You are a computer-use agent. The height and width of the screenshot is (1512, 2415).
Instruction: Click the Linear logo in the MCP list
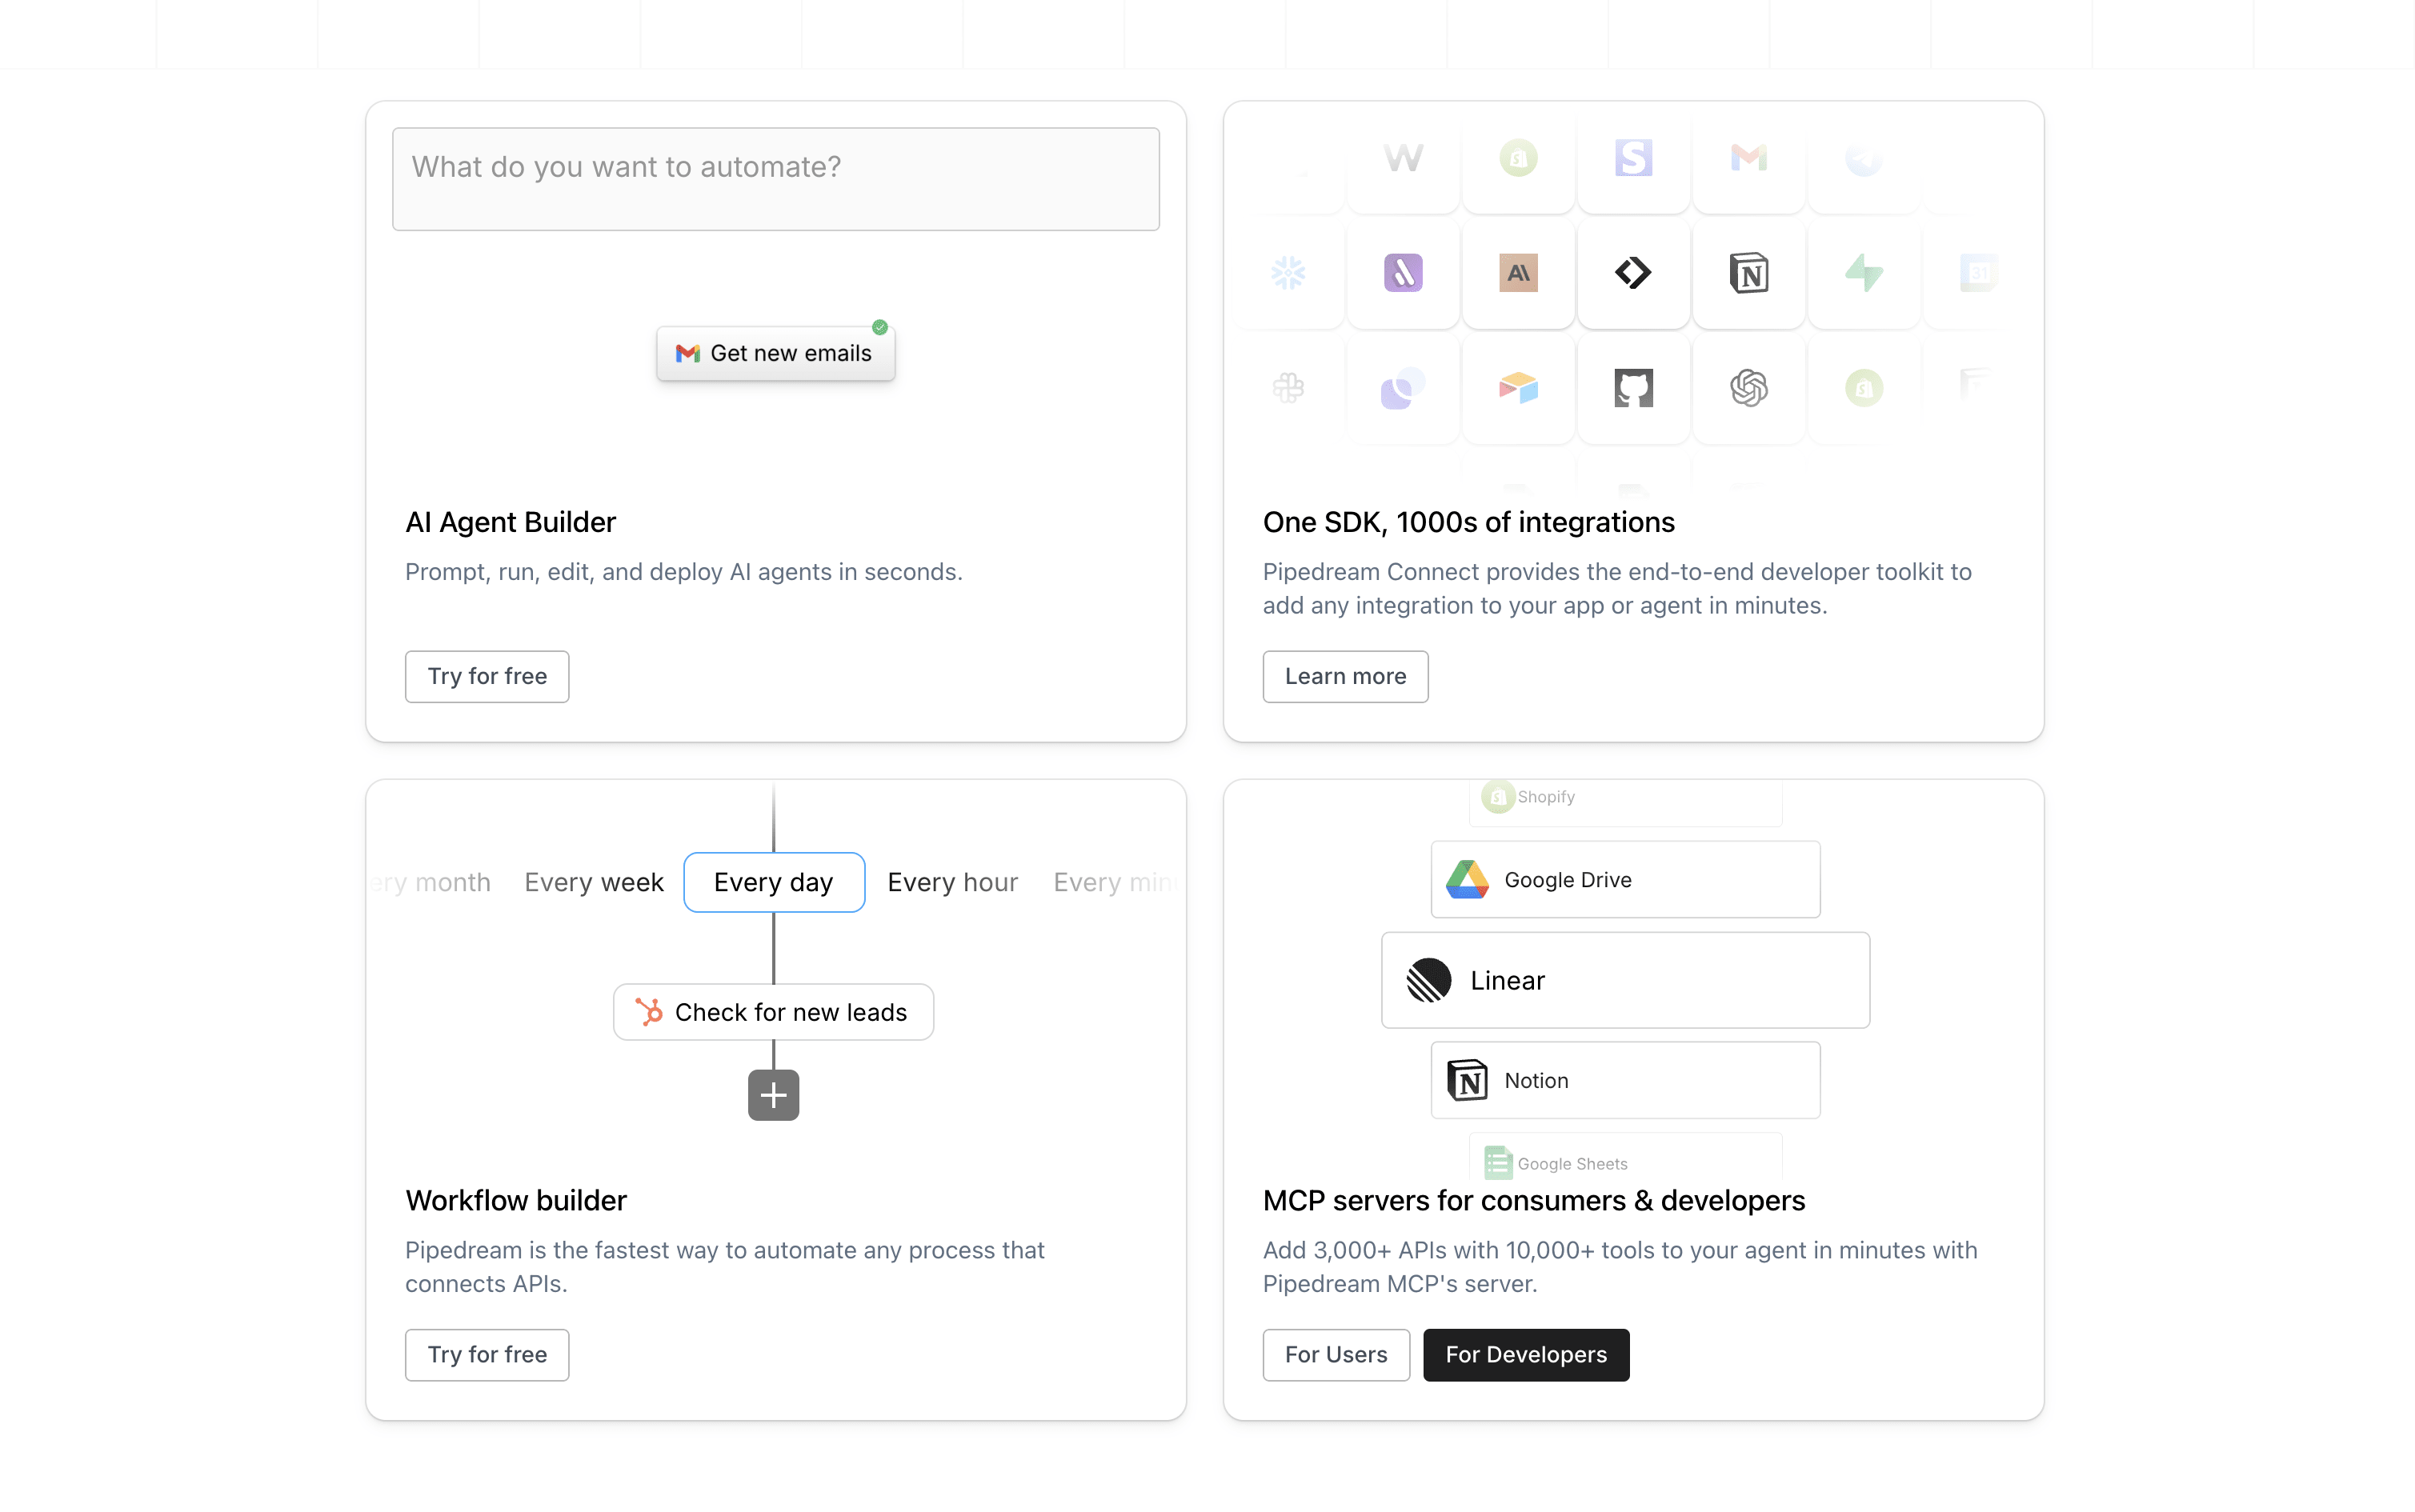pyautogui.click(x=1428, y=980)
